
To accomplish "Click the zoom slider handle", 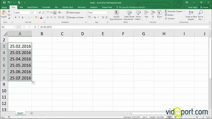I will 197,117.
